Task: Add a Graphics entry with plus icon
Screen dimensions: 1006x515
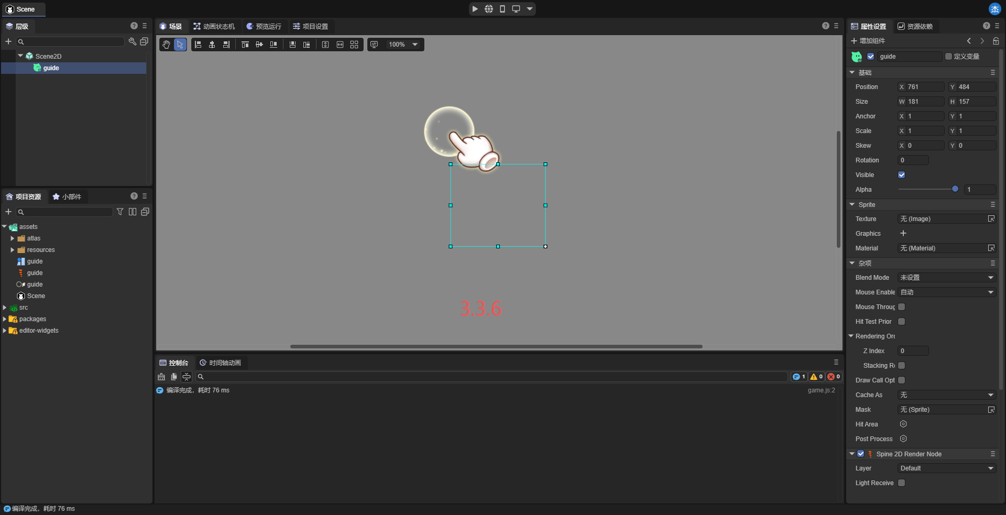Action: pos(903,234)
